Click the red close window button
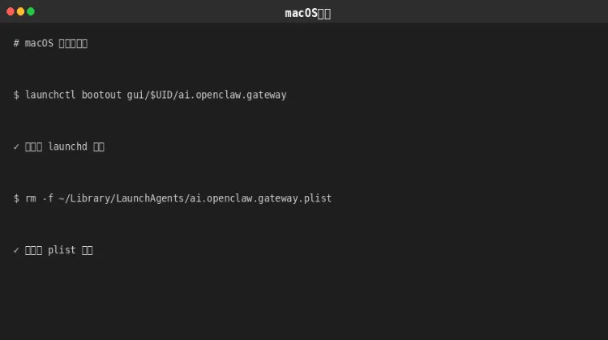Screen dimensions: 608x340 click(x=11, y=11)
